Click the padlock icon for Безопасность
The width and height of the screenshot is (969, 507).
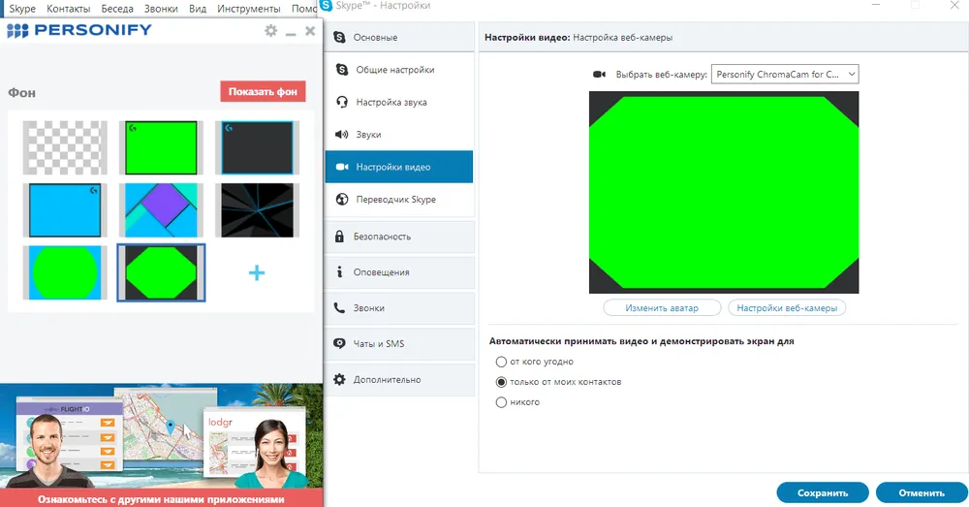339,237
